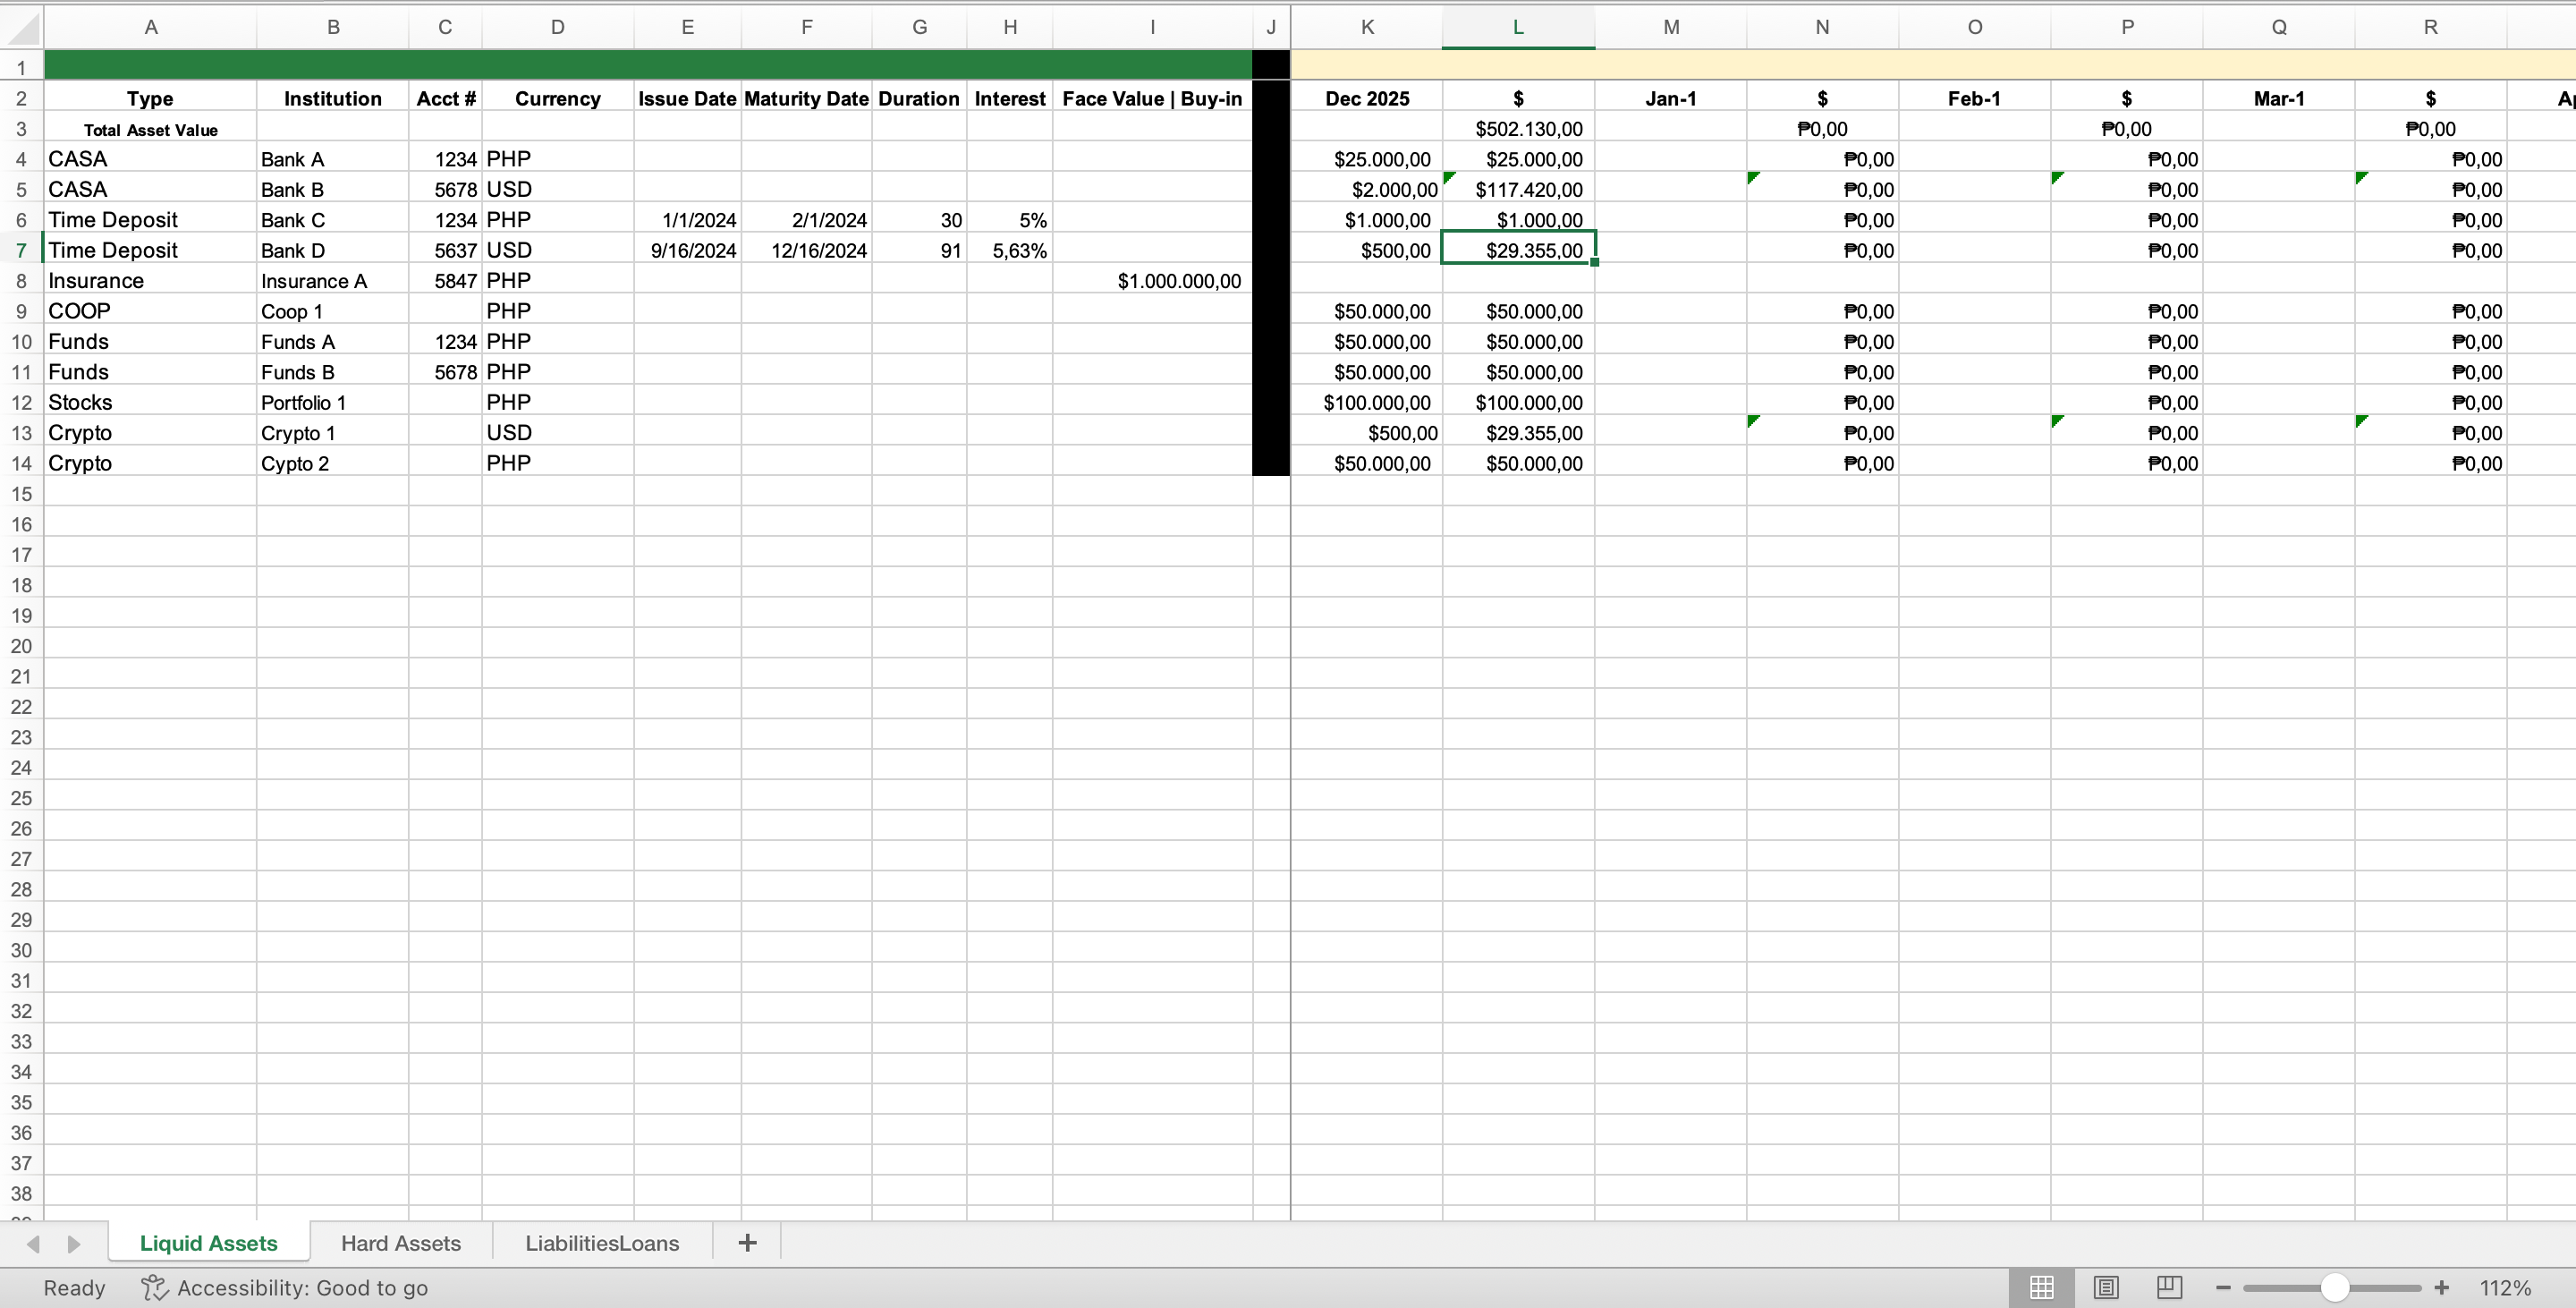Open Page Break Preview

point(2168,1287)
